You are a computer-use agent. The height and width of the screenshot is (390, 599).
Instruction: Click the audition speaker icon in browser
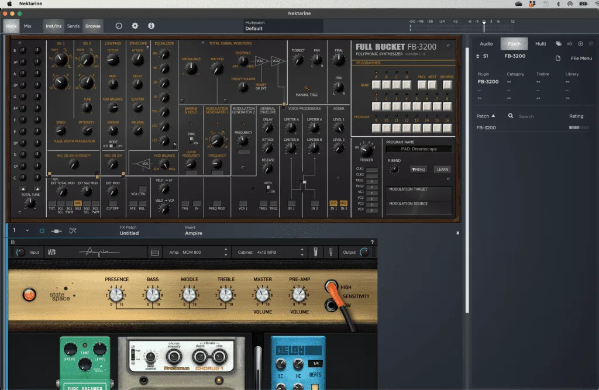pyautogui.click(x=570, y=44)
